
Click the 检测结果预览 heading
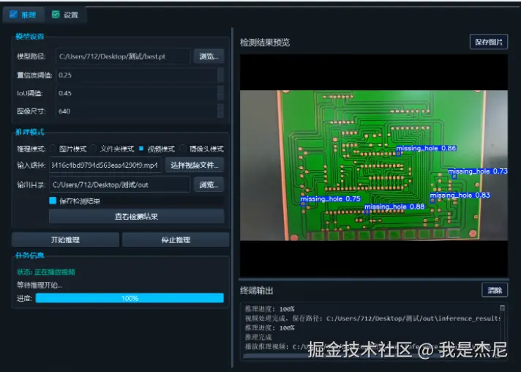tap(265, 42)
